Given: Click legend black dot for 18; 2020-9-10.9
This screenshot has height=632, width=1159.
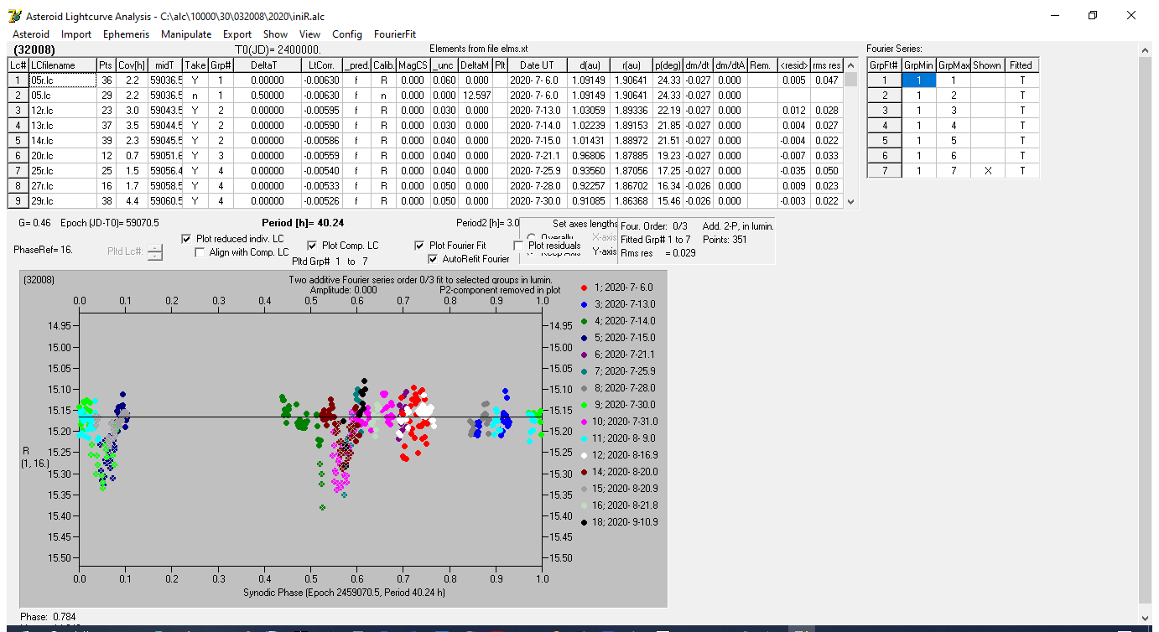Looking at the screenshot, I should tap(585, 522).
